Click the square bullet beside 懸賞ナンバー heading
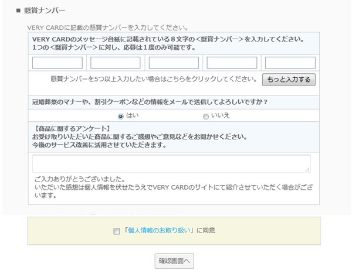The image size is (352, 270). 18,11
